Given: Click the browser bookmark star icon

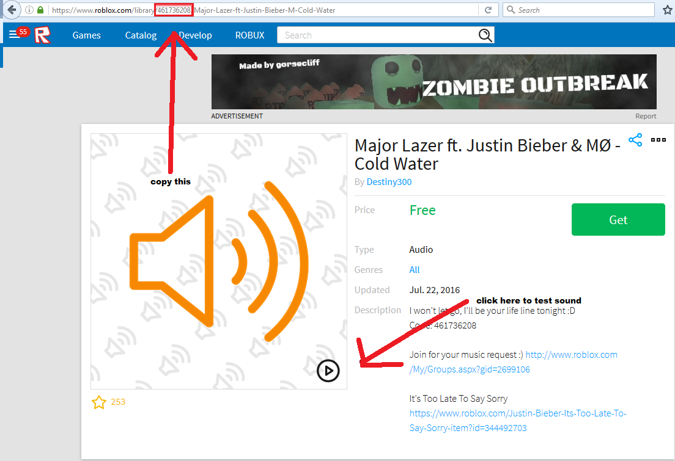Looking at the screenshot, I should (x=668, y=10).
